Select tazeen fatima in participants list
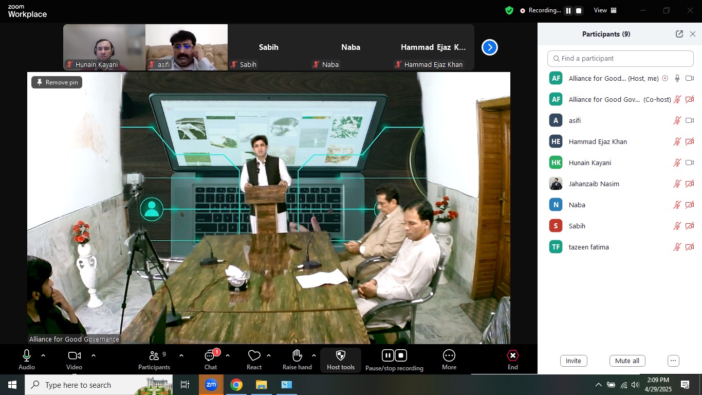 pyautogui.click(x=588, y=247)
